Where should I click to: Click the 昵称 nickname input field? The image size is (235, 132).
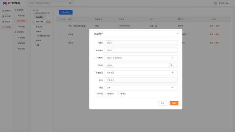pyautogui.click(x=141, y=43)
